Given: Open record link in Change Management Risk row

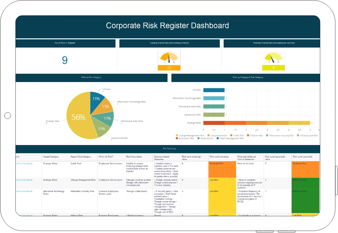Looking at the screenshot, I should pyautogui.click(x=24, y=180).
